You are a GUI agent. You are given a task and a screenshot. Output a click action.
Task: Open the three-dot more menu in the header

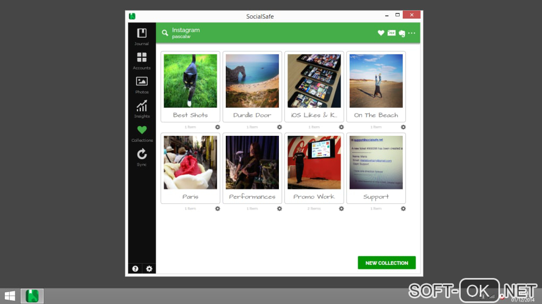coord(412,33)
